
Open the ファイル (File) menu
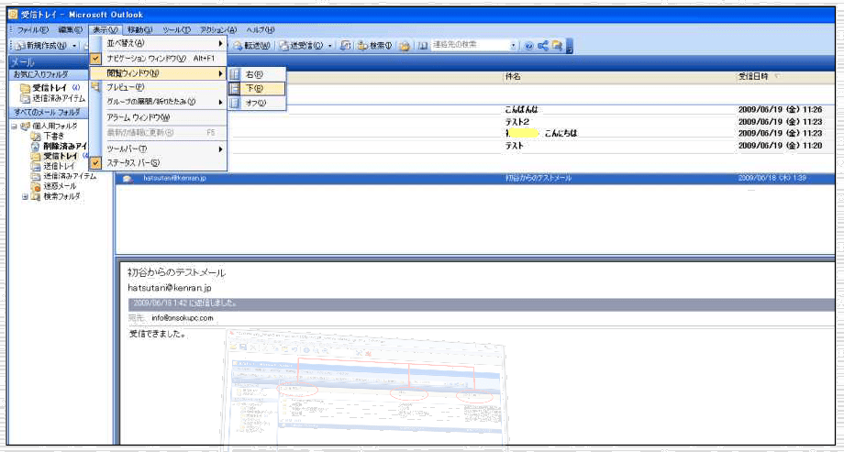point(32,30)
